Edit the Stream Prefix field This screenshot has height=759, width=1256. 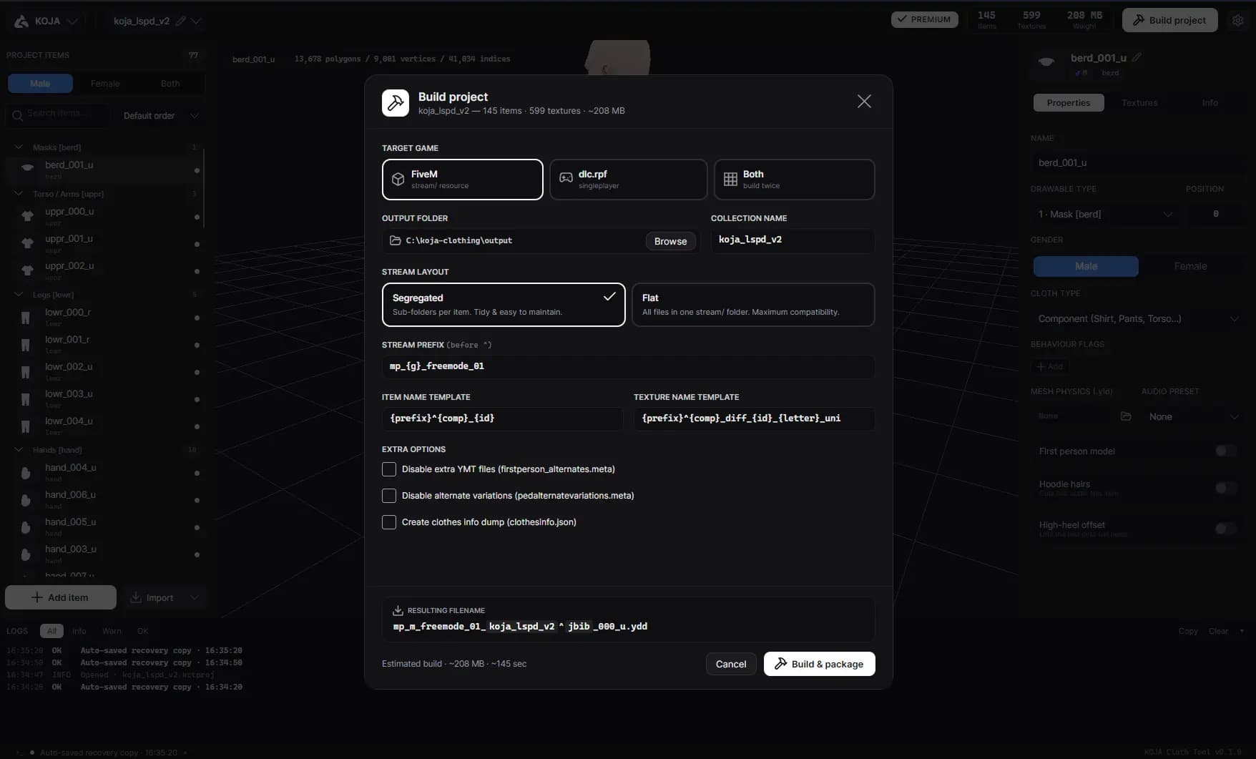pos(628,366)
